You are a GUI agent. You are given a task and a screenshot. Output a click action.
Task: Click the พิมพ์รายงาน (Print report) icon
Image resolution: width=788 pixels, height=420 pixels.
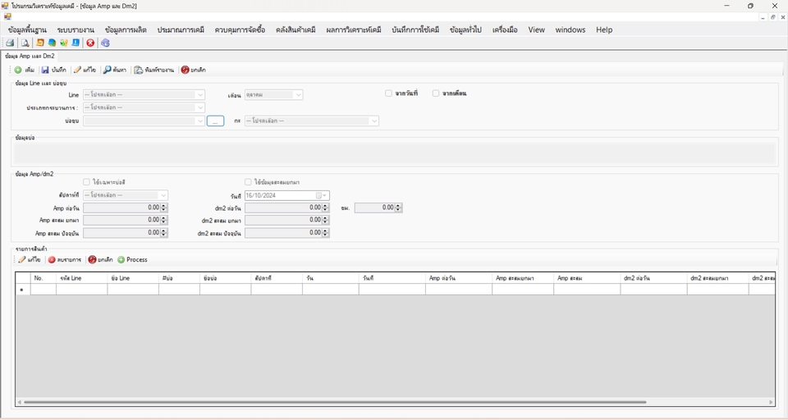(138, 70)
